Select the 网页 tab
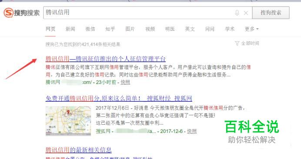Screen dimensions: 301x159 50,29
